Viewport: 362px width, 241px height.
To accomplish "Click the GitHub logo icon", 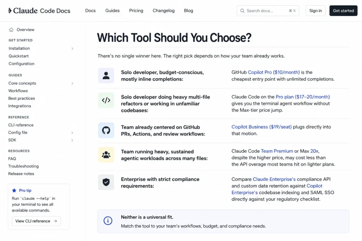I will point(106,131).
